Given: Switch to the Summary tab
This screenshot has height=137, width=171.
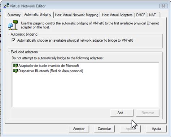Looking at the screenshot, I should (14, 15).
